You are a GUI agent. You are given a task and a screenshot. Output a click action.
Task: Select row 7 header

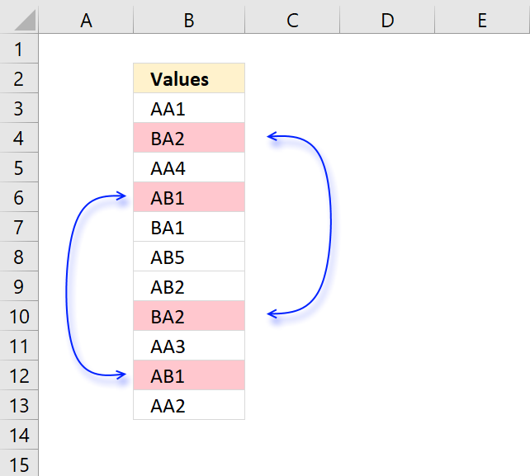tap(19, 227)
